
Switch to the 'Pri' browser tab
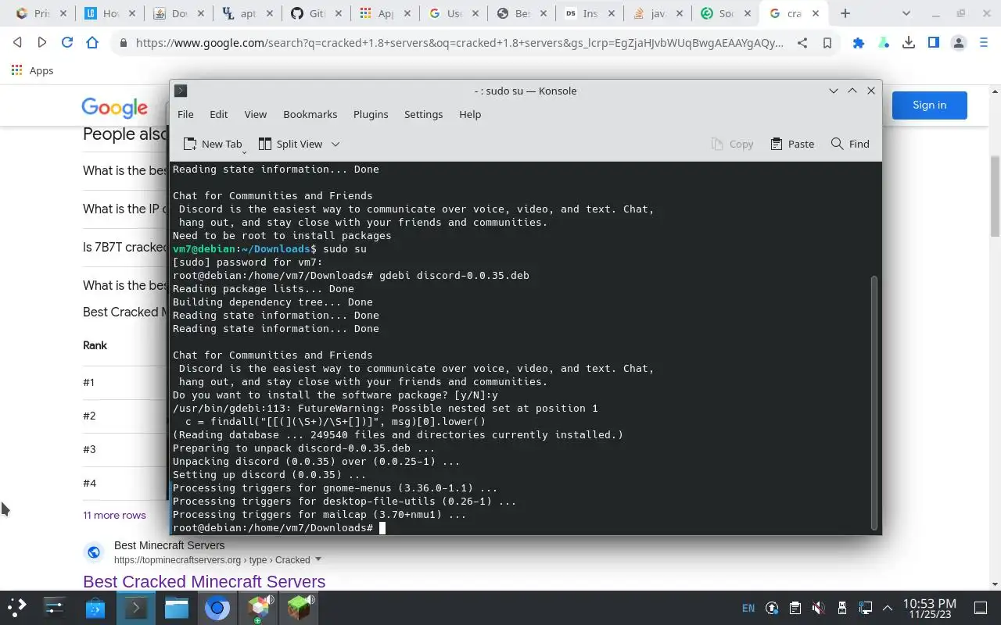pyautogui.click(x=41, y=13)
